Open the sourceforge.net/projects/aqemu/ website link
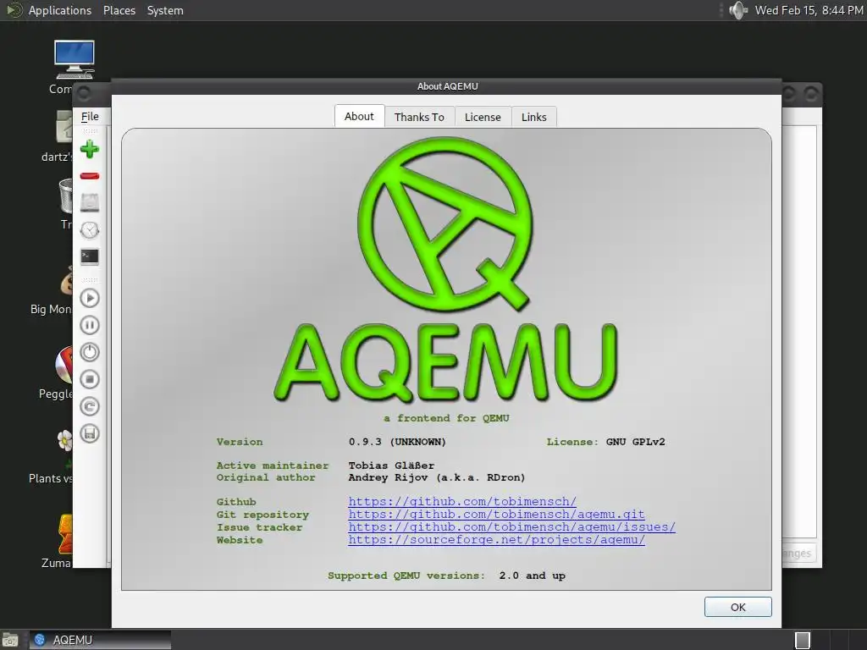867x650 pixels. (x=496, y=539)
